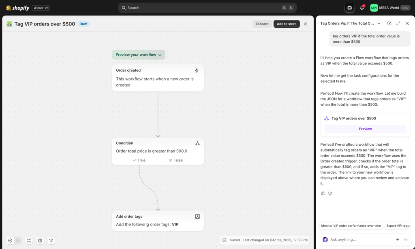This screenshot has width=415, height=249.
Task: Click the tidy workflow layout icon
Action: click(51, 240)
